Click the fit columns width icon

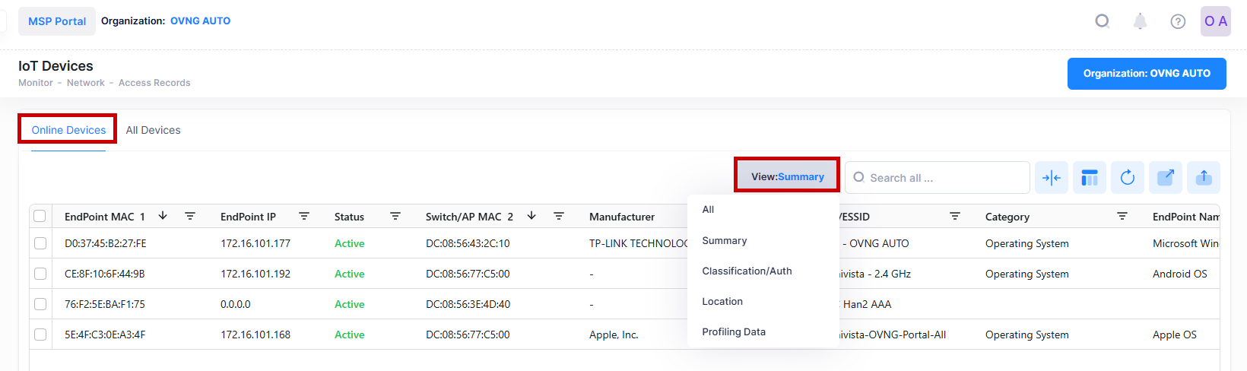pos(1052,178)
